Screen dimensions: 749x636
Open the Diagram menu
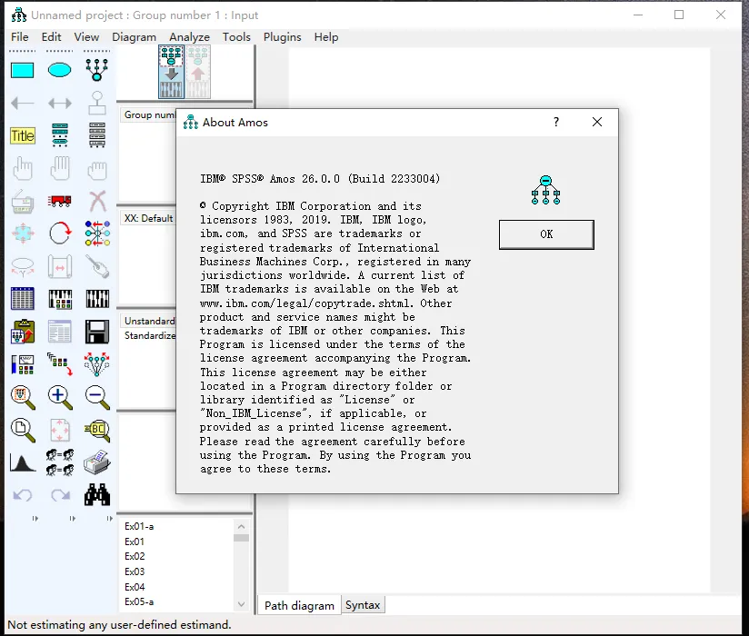click(135, 36)
